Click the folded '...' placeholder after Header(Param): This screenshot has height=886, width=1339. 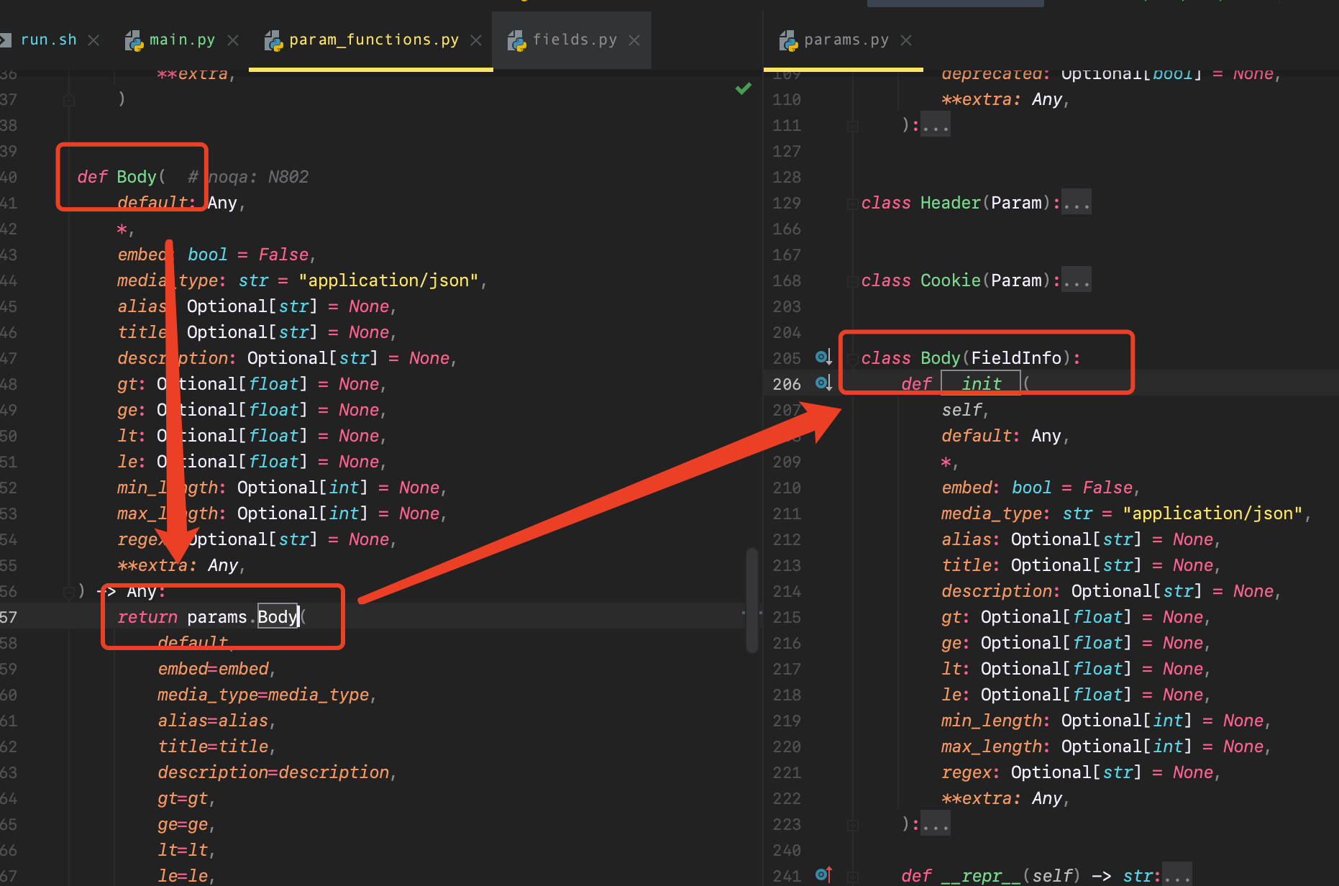pos(1077,203)
